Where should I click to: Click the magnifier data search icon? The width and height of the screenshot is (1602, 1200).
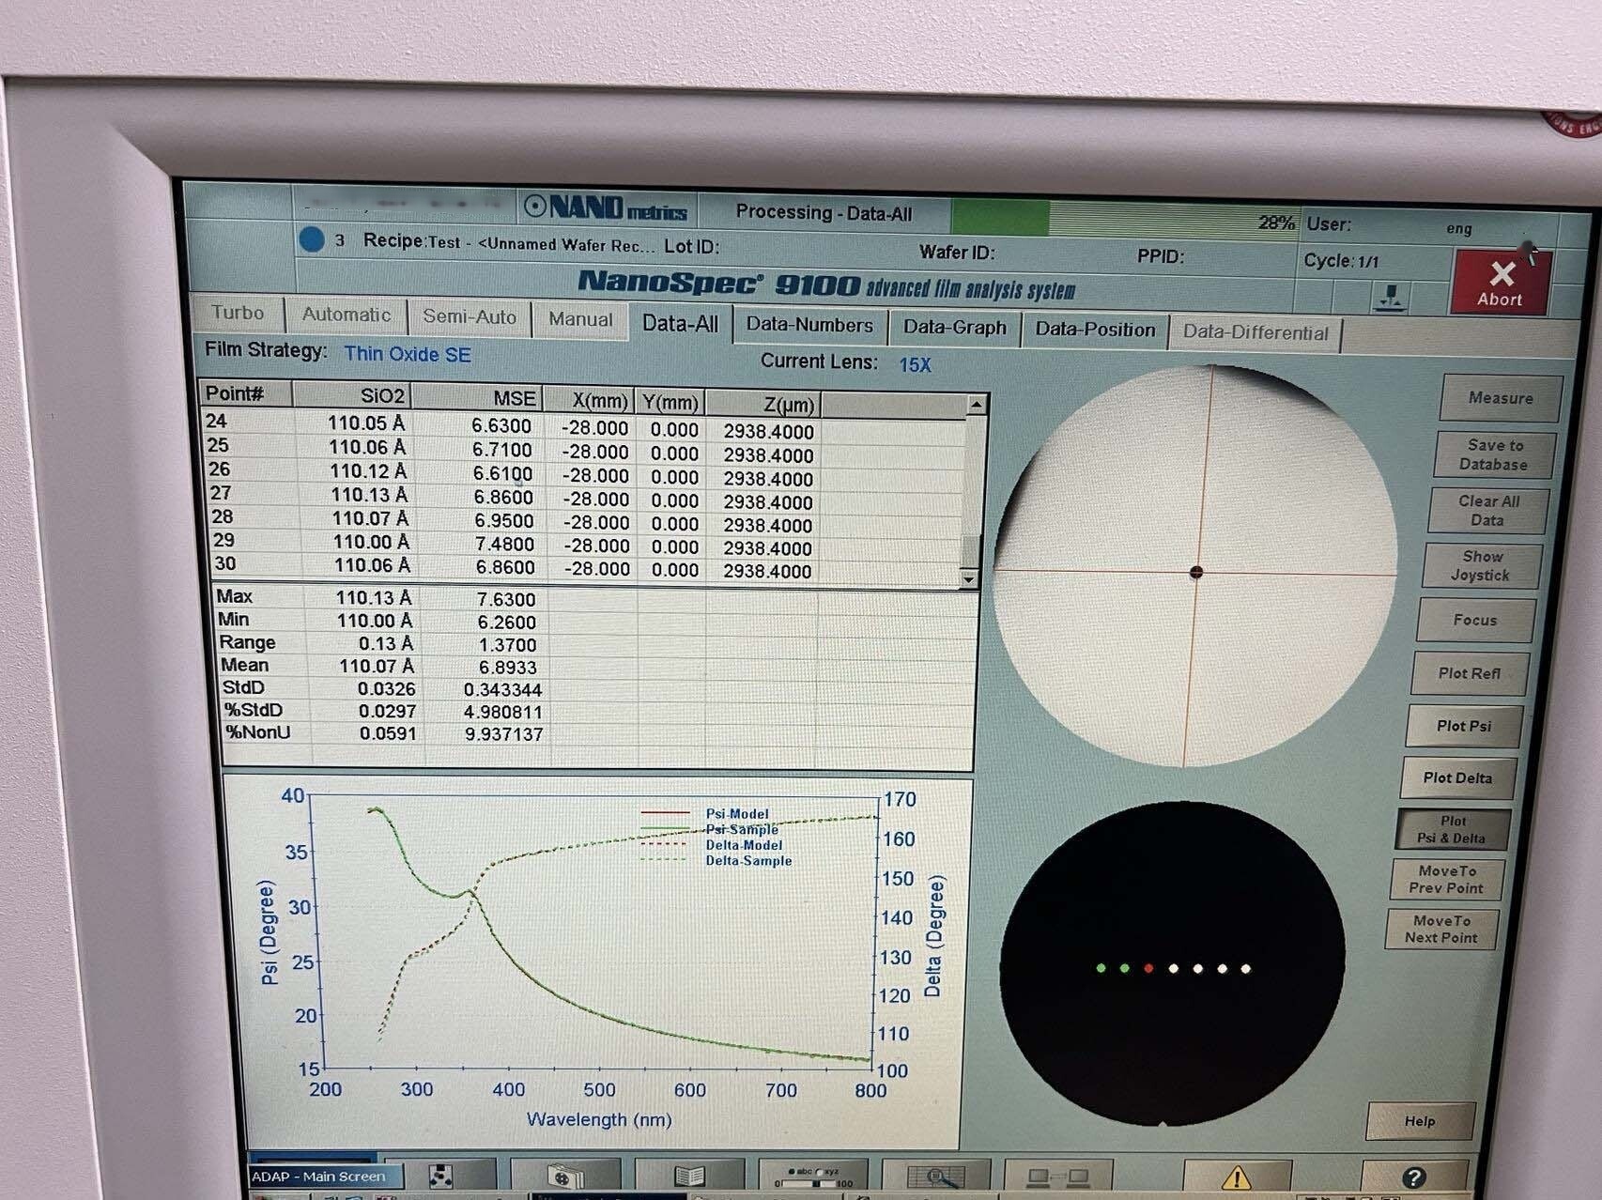936,1177
